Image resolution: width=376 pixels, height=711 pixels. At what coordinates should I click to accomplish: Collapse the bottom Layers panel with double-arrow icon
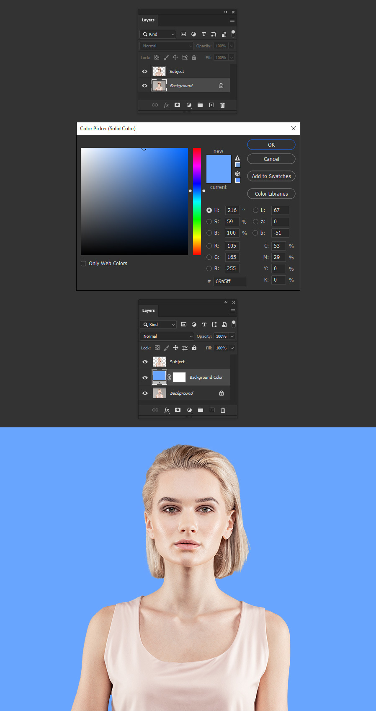(x=226, y=302)
